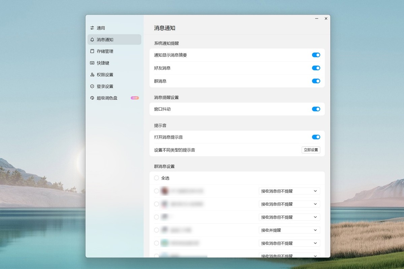Disable the 通知显示消息摘要 toggle
The height and width of the screenshot is (269, 404).
click(x=316, y=55)
